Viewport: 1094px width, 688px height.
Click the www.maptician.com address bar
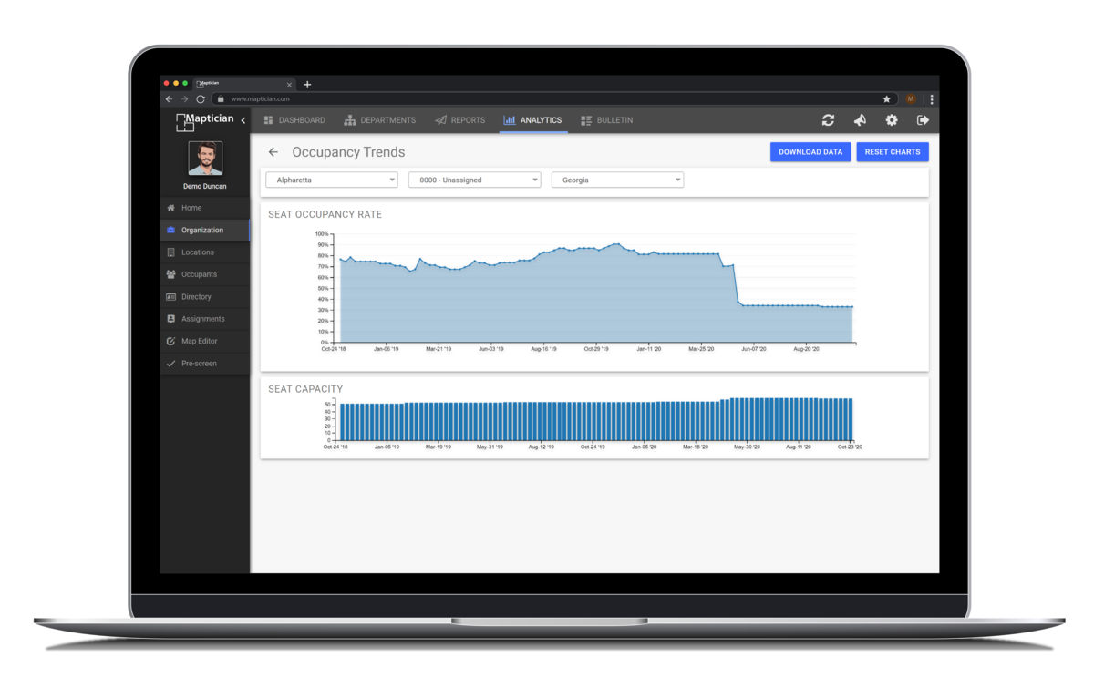pos(552,99)
